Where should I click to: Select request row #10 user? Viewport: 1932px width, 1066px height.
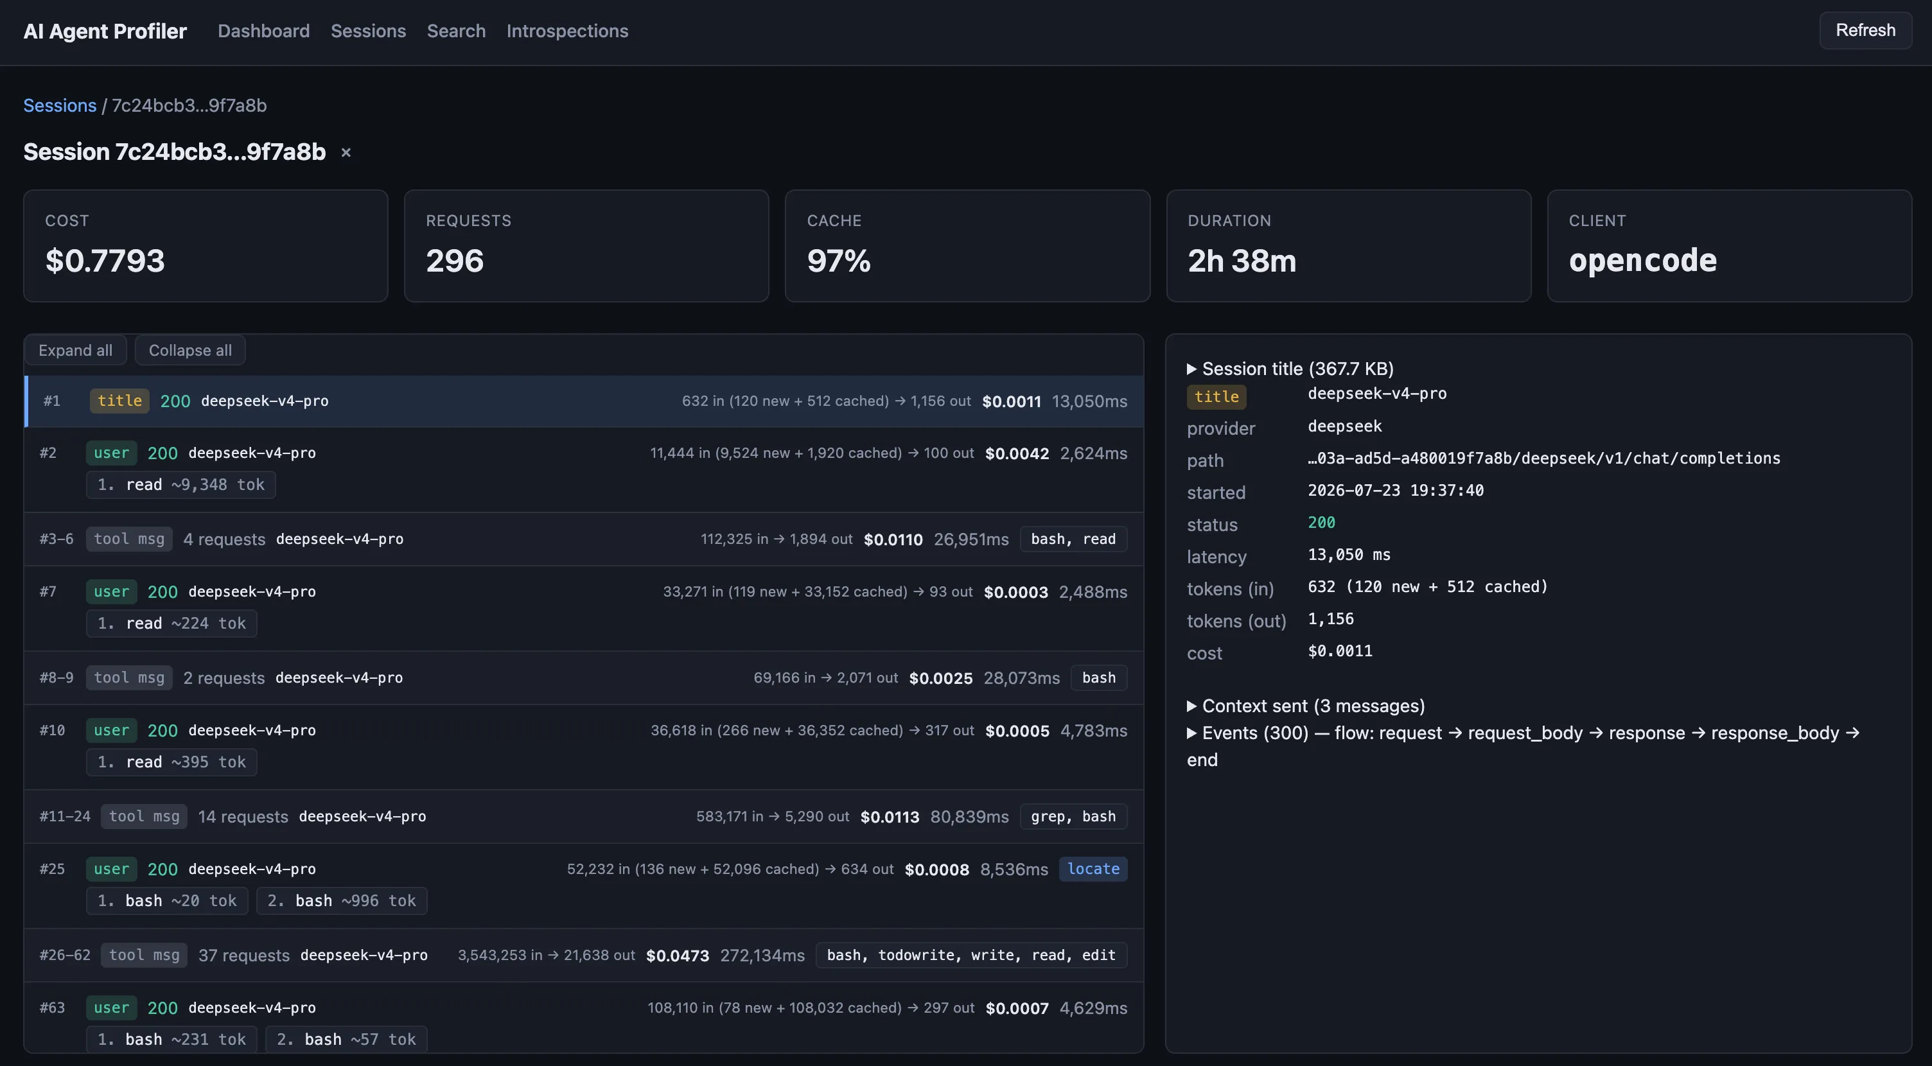(583, 747)
